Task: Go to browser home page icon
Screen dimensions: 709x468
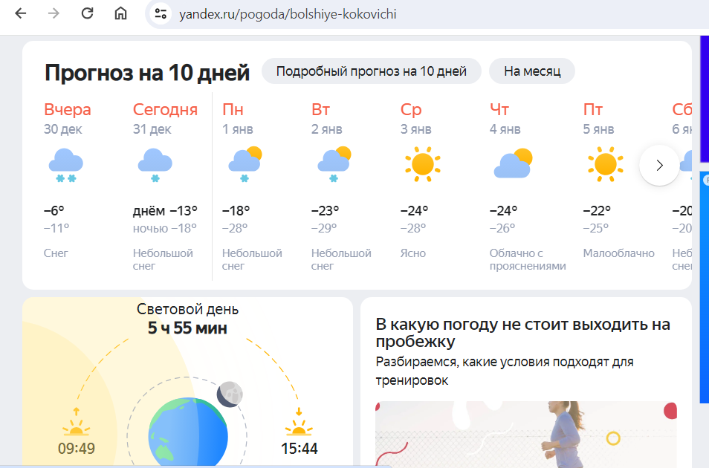Action: (120, 14)
